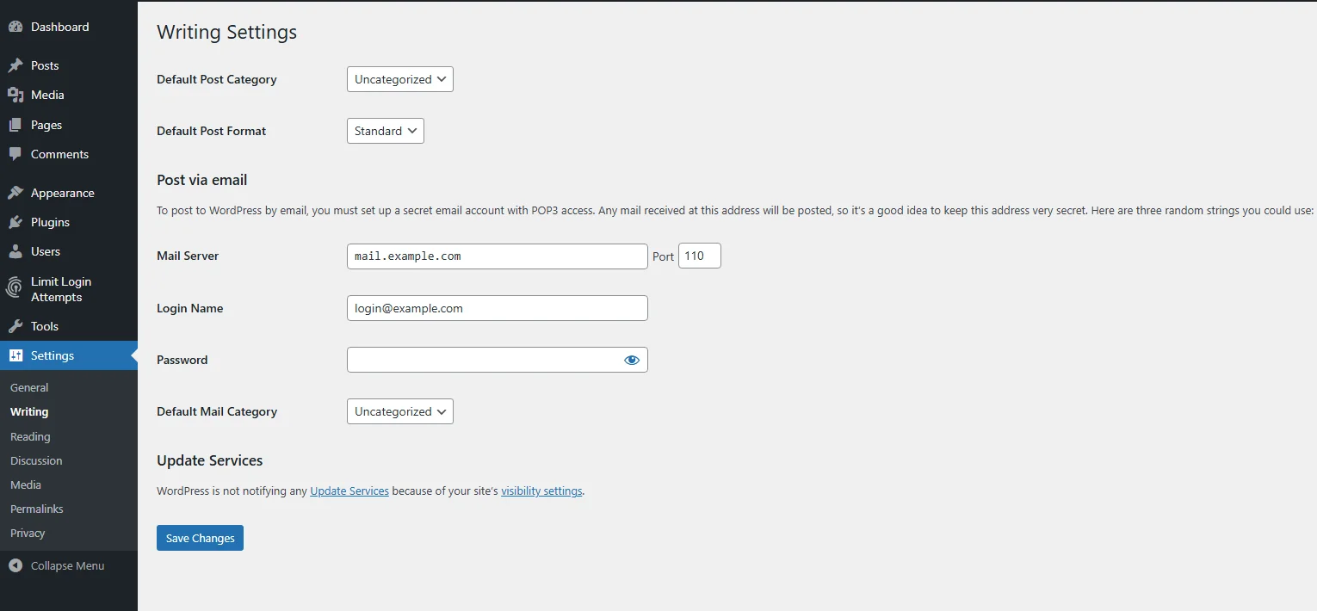Follow the visibility settings link
Image resolution: width=1317 pixels, height=611 pixels.
(x=541, y=491)
